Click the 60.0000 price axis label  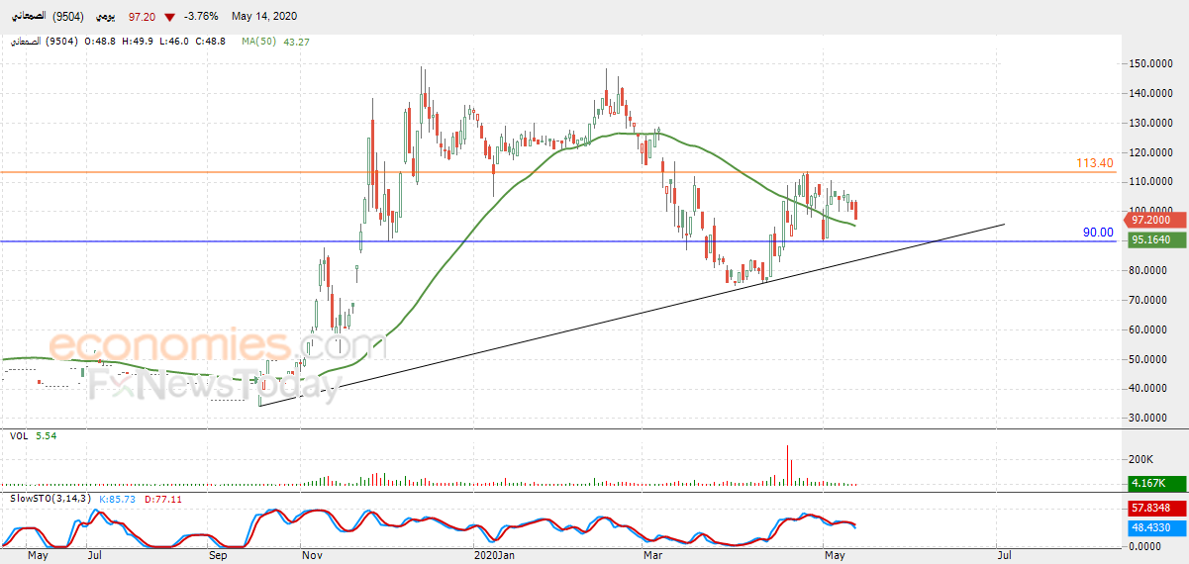(x=1145, y=329)
